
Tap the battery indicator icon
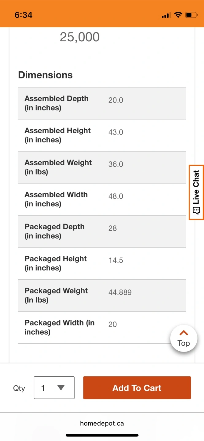(x=191, y=15)
